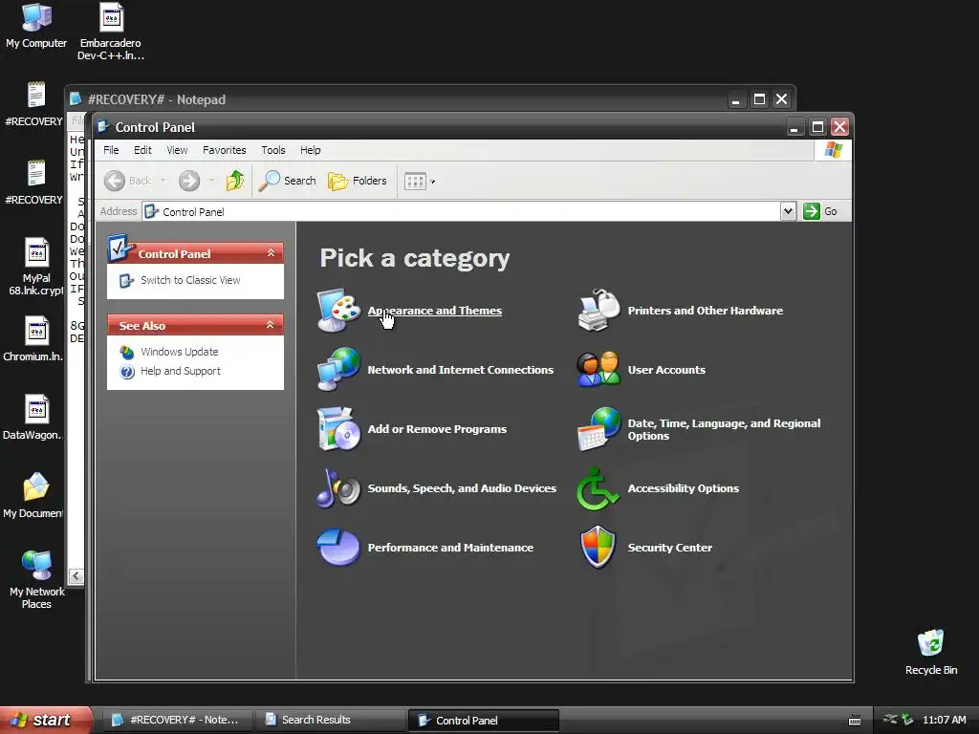Open the Security Center shield icon
979x734 pixels.
click(x=598, y=548)
